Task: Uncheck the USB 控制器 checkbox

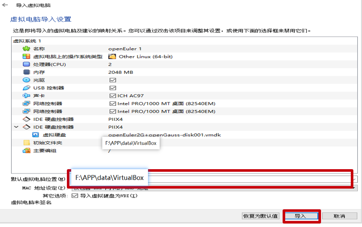Action: 113,88
